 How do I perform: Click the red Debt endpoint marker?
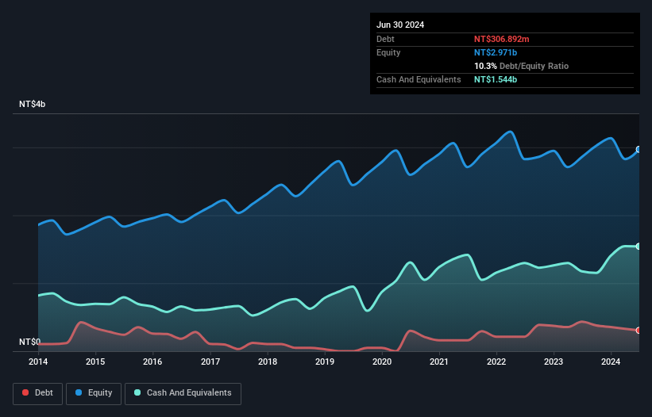click(638, 330)
